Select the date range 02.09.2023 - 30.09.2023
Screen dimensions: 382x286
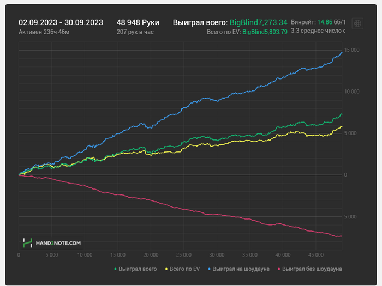click(61, 22)
